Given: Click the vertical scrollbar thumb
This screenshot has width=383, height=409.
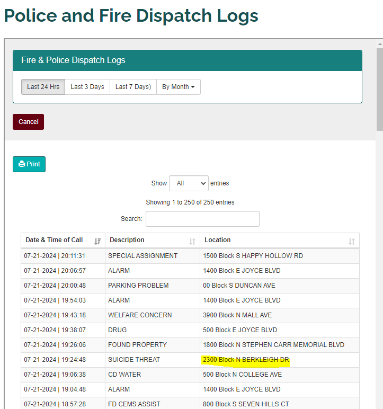Looking at the screenshot, I should click(380, 89).
